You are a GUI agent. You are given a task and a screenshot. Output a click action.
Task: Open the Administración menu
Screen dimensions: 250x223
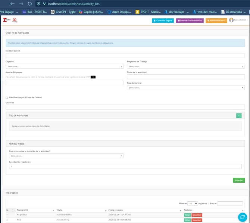(216, 20)
